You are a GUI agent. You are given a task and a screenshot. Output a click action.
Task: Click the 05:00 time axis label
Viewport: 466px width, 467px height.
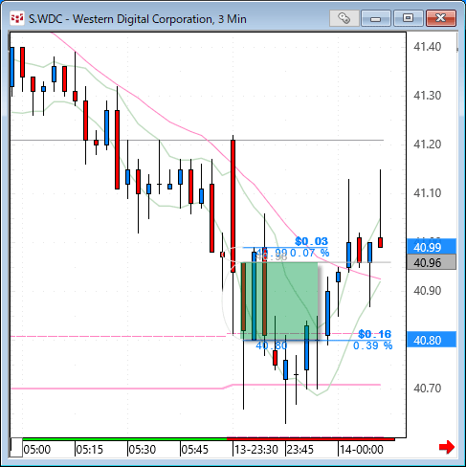click(x=37, y=450)
